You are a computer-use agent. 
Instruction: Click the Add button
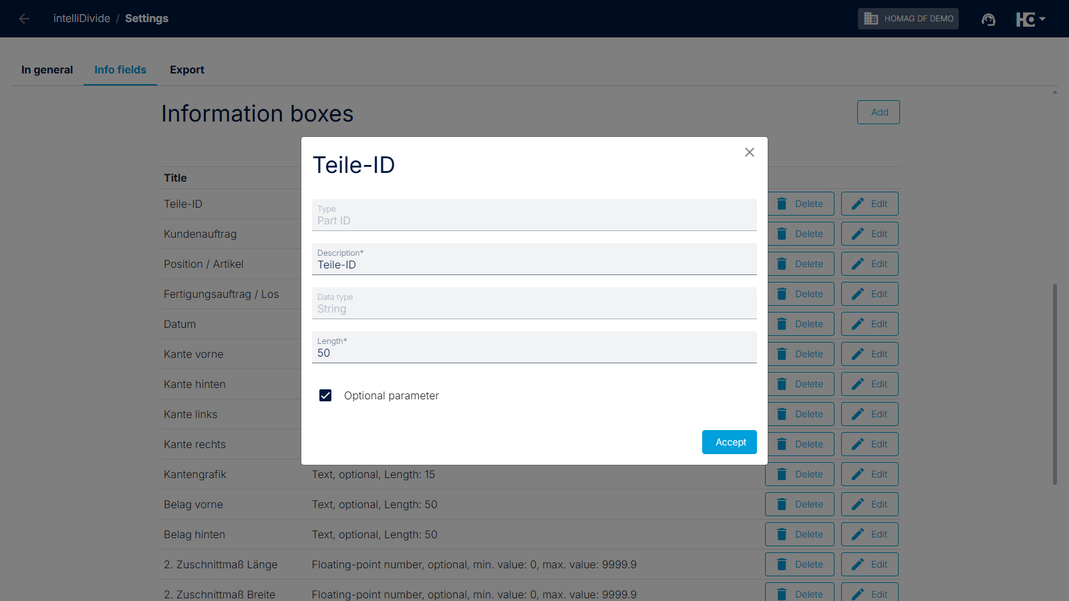coord(879,112)
